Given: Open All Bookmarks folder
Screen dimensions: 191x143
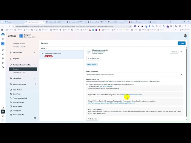Looking at the screenshot, I should [184, 30].
